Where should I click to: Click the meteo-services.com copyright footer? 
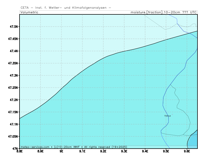pos(74,147)
